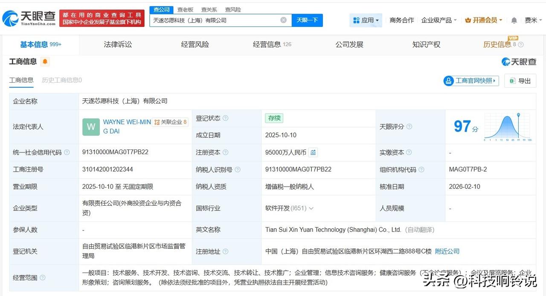Viewport: 546px width, 296px height.
Task: Open the 开通会员 membership dropdown
Action: 483,20
